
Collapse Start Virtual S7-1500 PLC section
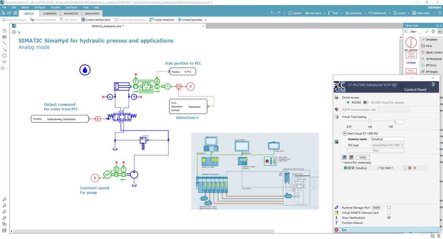click(x=345, y=133)
